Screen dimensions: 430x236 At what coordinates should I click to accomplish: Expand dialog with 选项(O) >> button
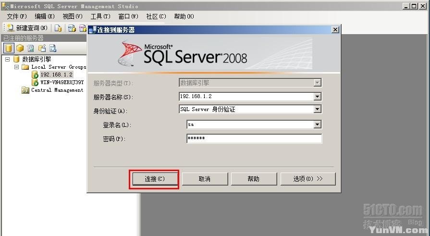click(x=307, y=179)
